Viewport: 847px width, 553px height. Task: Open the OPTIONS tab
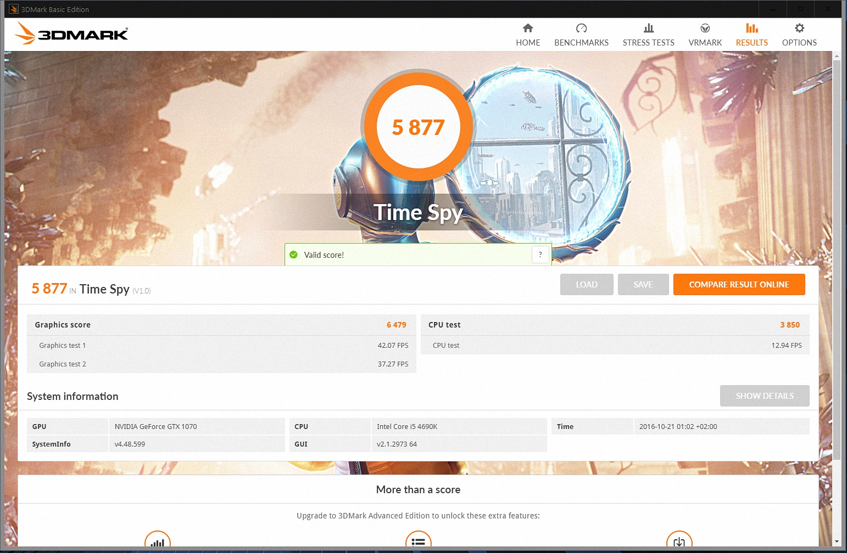[799, 35]
